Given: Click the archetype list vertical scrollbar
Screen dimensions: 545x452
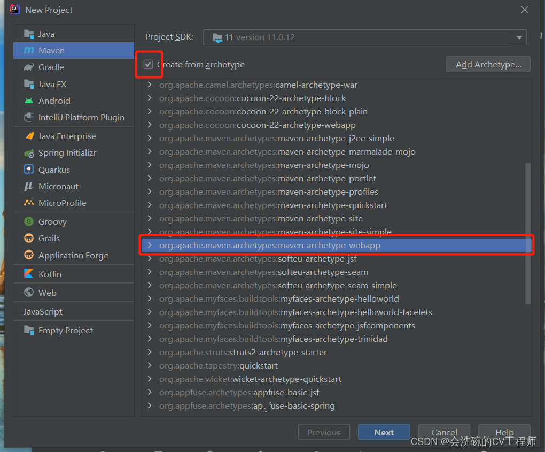Looking at the screenshot, I should (527, 233).
